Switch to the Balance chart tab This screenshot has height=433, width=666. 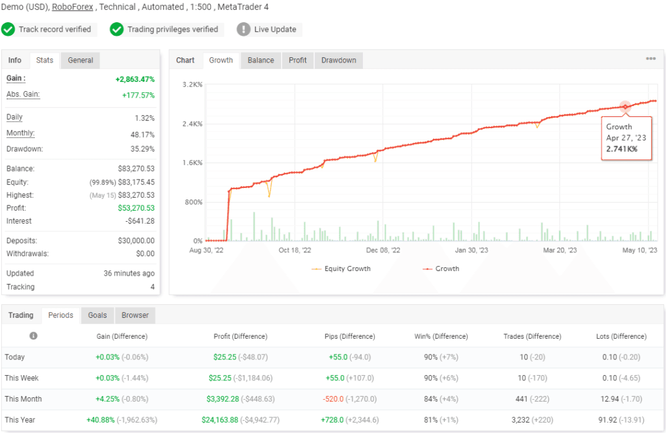coord(260,60)
